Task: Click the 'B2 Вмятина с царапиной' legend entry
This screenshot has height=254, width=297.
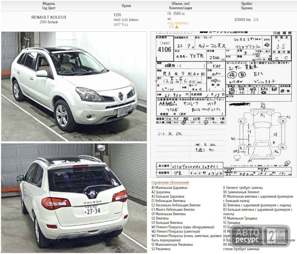Action: coord(257,205)
